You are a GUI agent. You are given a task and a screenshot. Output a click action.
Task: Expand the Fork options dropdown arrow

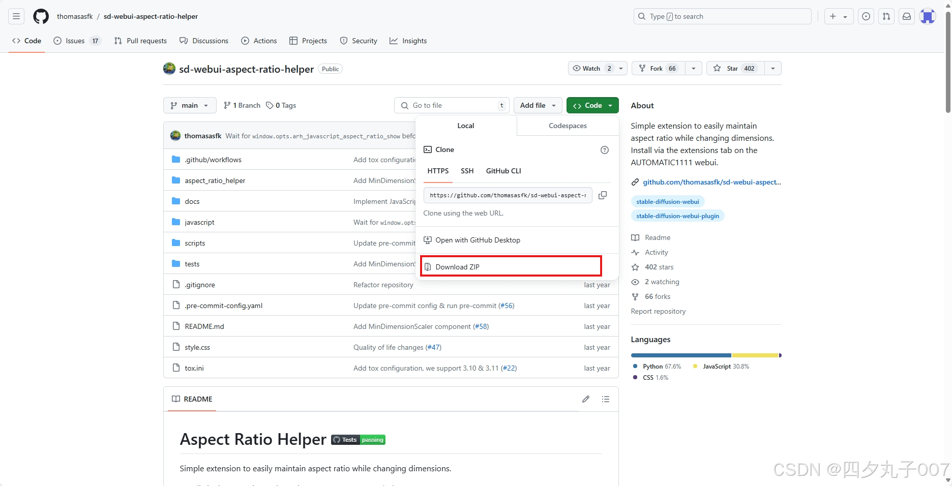pyautogui.click(x=694, y=68)
